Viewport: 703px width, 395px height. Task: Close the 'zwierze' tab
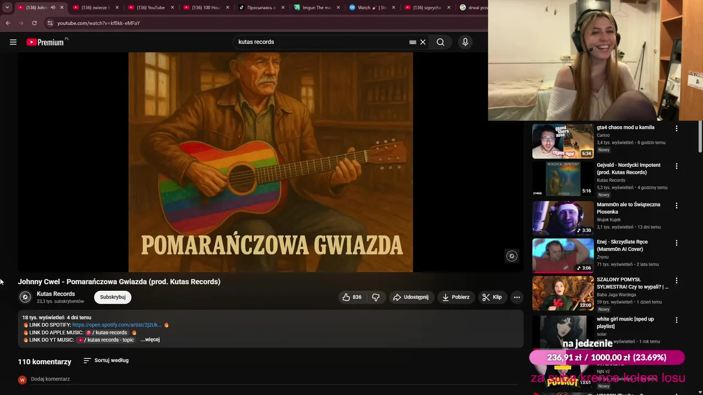coord(117,8)
